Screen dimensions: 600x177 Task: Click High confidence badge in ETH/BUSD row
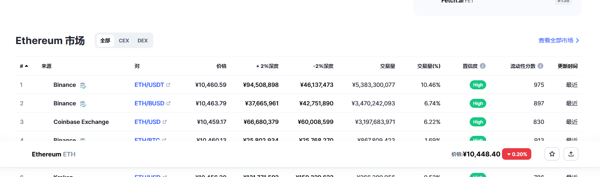click(478, 103)
